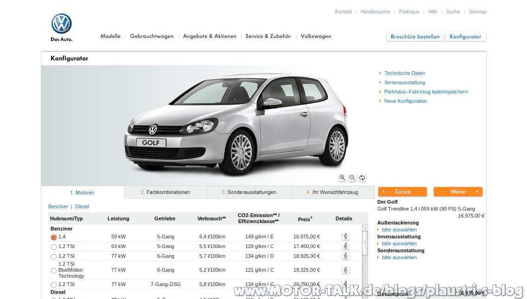The image size is (527, 299).
Task: Open details info for 1.2 TSI 18.925,00 € row
Action: click(x=345, y=255)
